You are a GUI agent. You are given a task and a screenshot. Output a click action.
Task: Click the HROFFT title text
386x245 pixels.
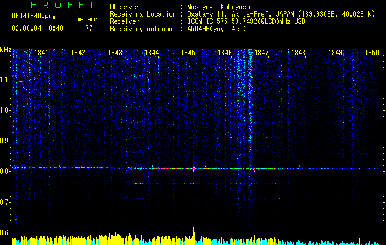pyautogui.click(x=63, y=5)
